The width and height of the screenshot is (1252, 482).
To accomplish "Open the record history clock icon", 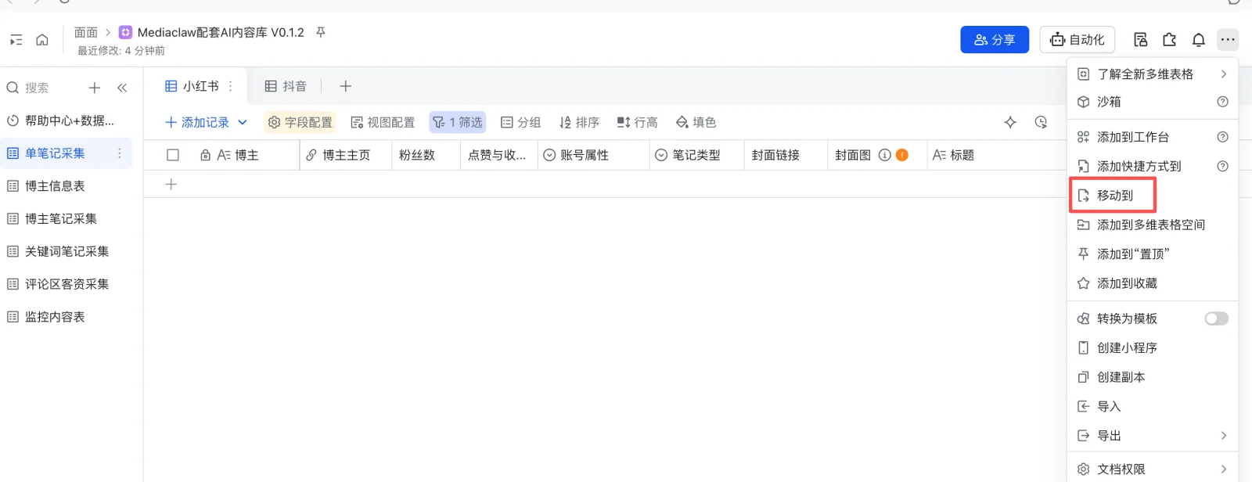I will [x=1041, y=122].
